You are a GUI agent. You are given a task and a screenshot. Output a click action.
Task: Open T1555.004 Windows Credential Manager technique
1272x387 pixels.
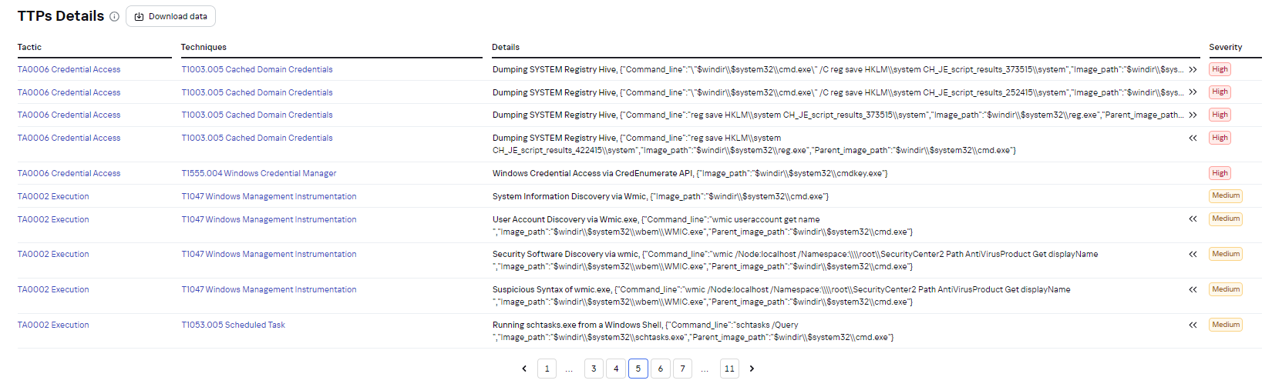point(258,173)
